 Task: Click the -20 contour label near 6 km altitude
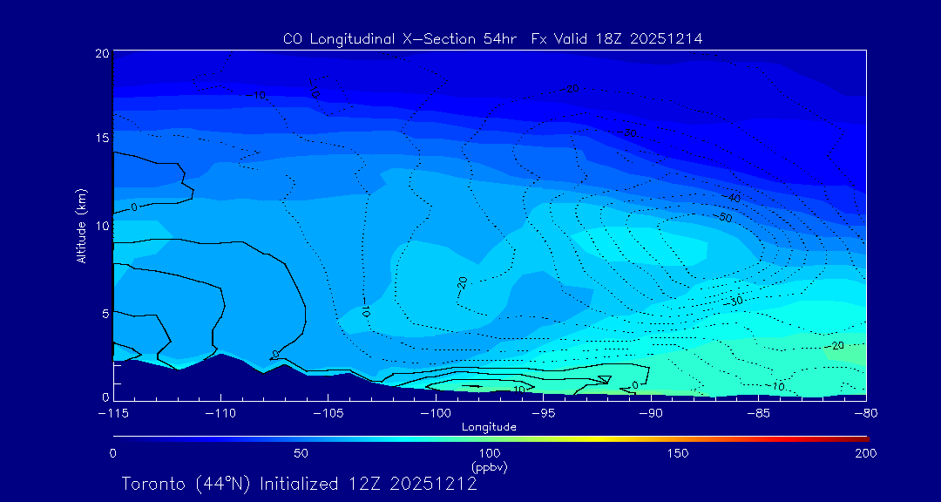point(462,283)
